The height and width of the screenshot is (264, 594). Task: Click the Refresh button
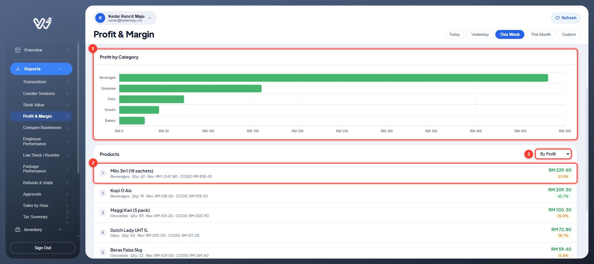566,18
